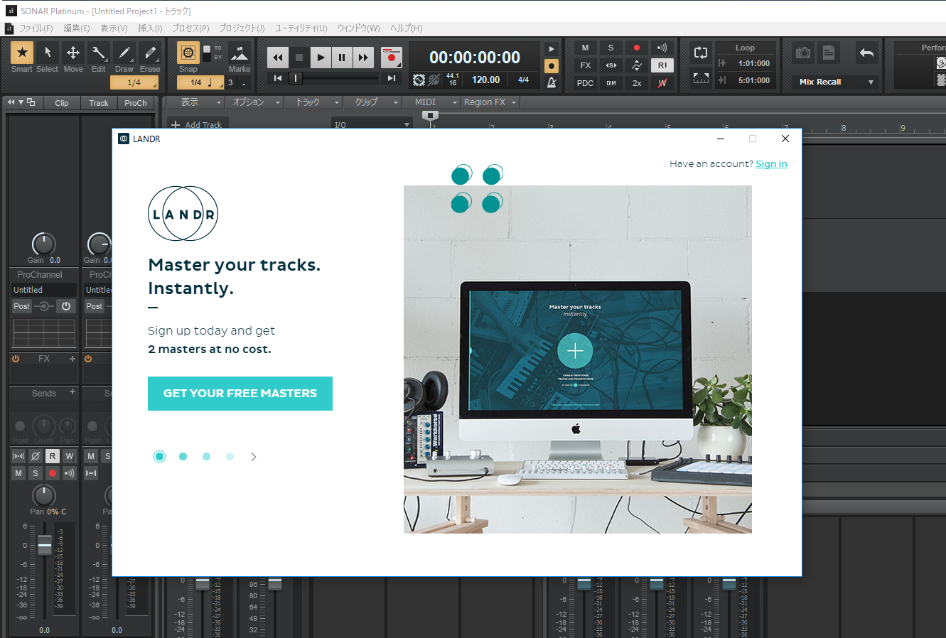Add an effect with FX plus icon
This screenshot has height=638, width=946.
click(72, 359)
